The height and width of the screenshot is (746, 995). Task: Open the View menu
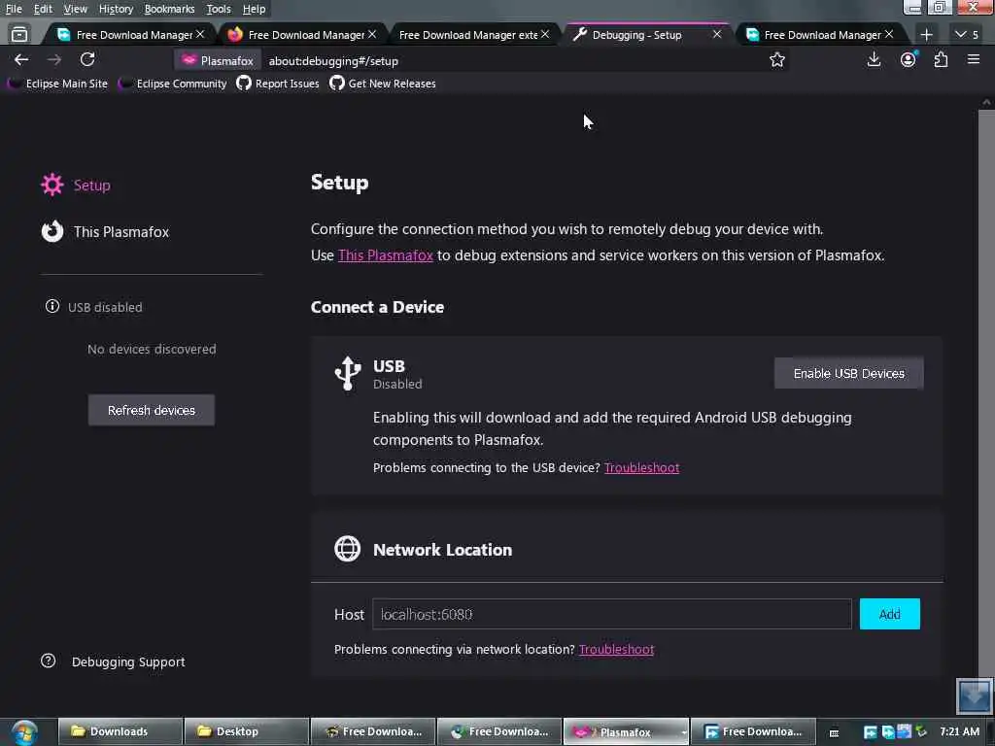75,9
